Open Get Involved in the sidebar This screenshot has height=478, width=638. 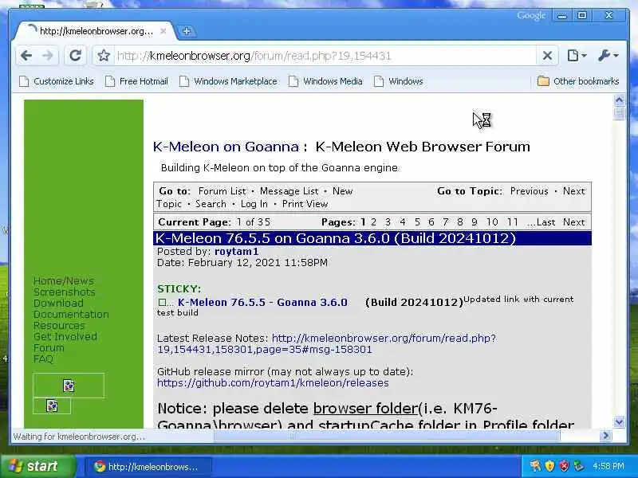click(65, 336)
